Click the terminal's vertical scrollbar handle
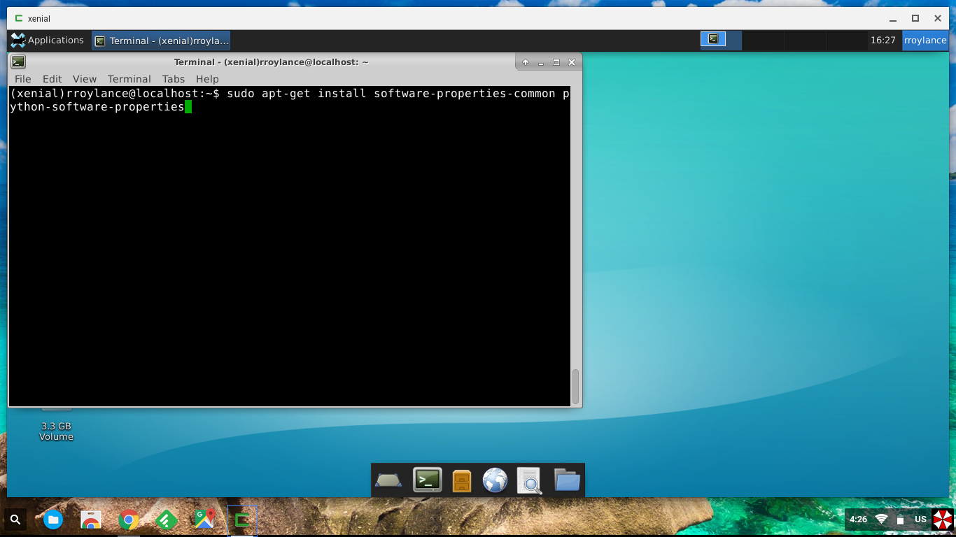956x537 pixels. click(x=575, y=387)
